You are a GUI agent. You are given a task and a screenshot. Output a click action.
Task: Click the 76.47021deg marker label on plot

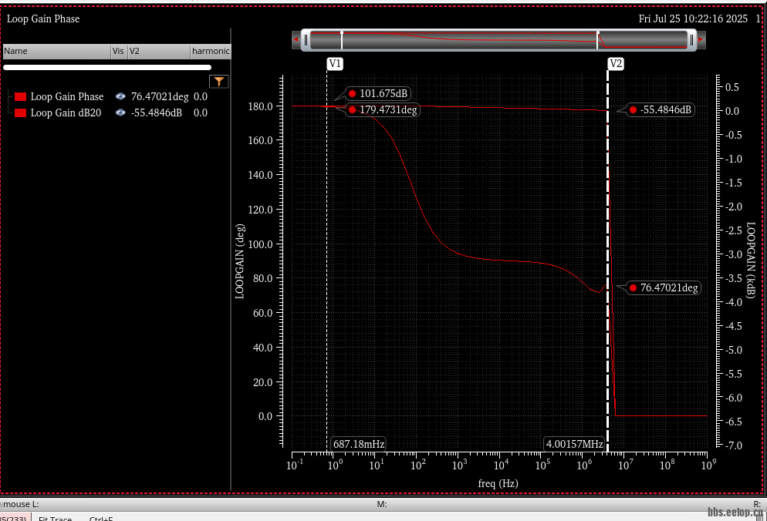[x=664, y=287]
